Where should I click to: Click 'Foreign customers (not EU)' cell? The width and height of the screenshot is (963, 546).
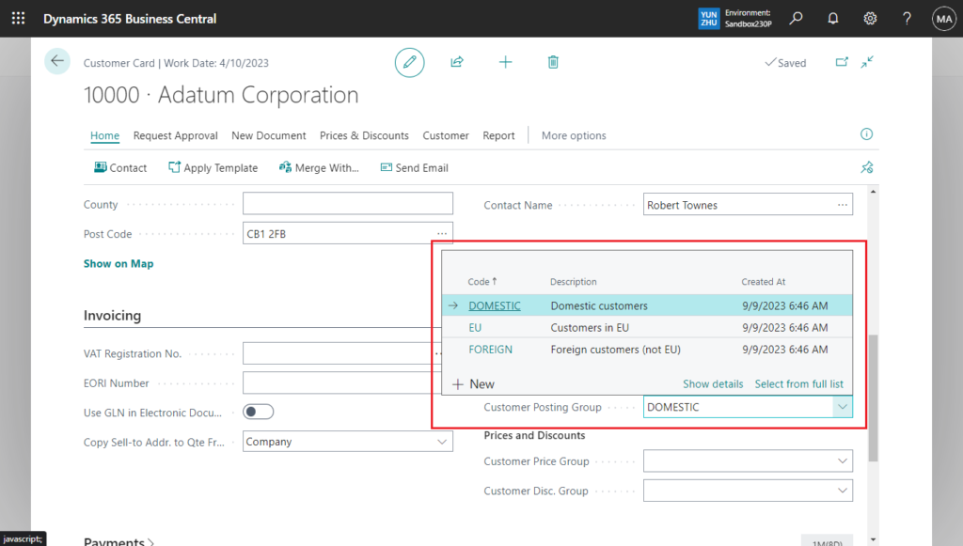[615, 349]
